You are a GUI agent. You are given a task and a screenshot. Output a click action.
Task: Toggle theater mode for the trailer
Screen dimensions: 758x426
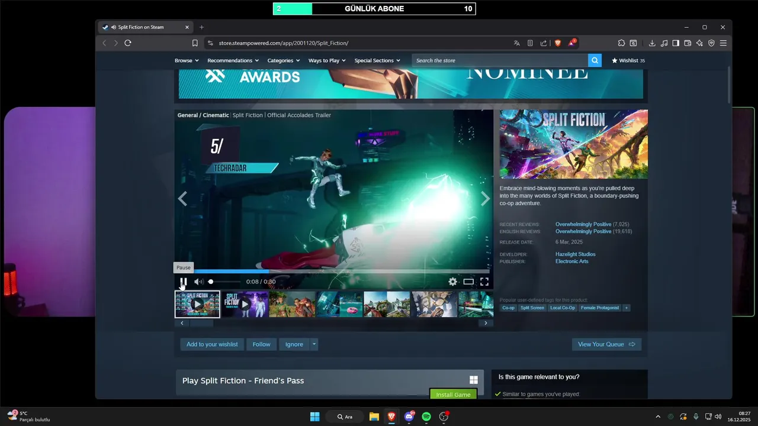pyautogui.click(x=468, y=282)
